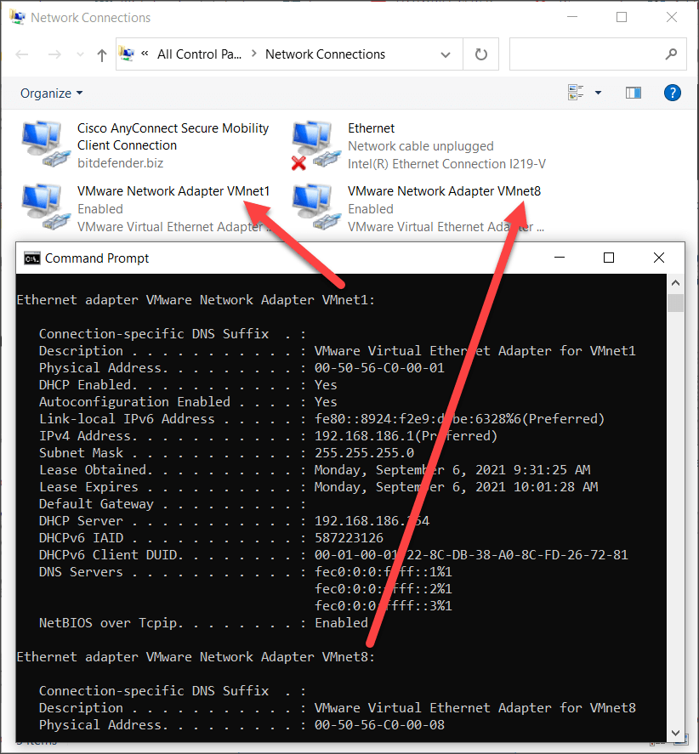The width and height of the screenshot is (699, 754).
Task: Click 'Network cable unplugged' status text
Action: [x=420, y=146]
